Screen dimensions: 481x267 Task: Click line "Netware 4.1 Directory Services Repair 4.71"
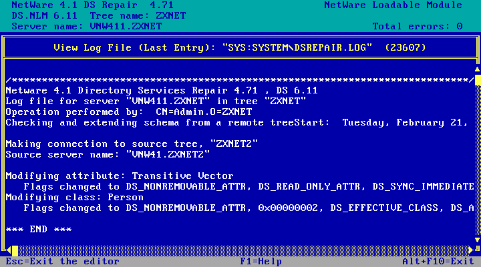[x=162, y=90]
